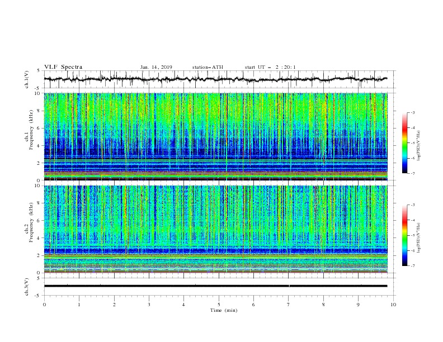Click time axis tick label '3'
443x342 pixels.
149,305
